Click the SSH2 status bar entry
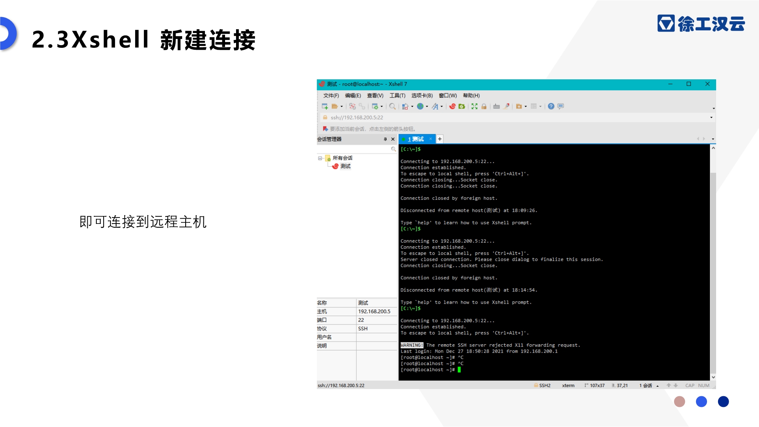The width and height of the screenshot is (759, 427). point(542,385)
